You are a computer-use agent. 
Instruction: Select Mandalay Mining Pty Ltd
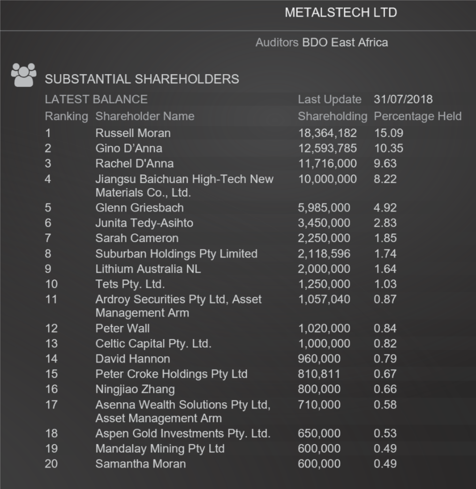point(160,449)
